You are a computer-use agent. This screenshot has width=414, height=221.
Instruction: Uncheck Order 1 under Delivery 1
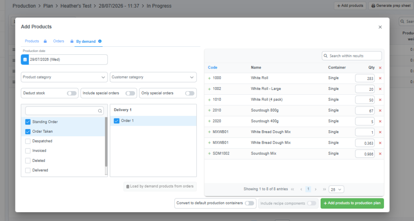click(116, 121)
